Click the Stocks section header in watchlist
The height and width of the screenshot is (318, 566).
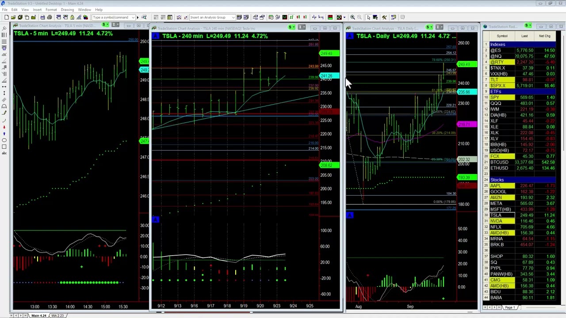(x=497, y=180)
